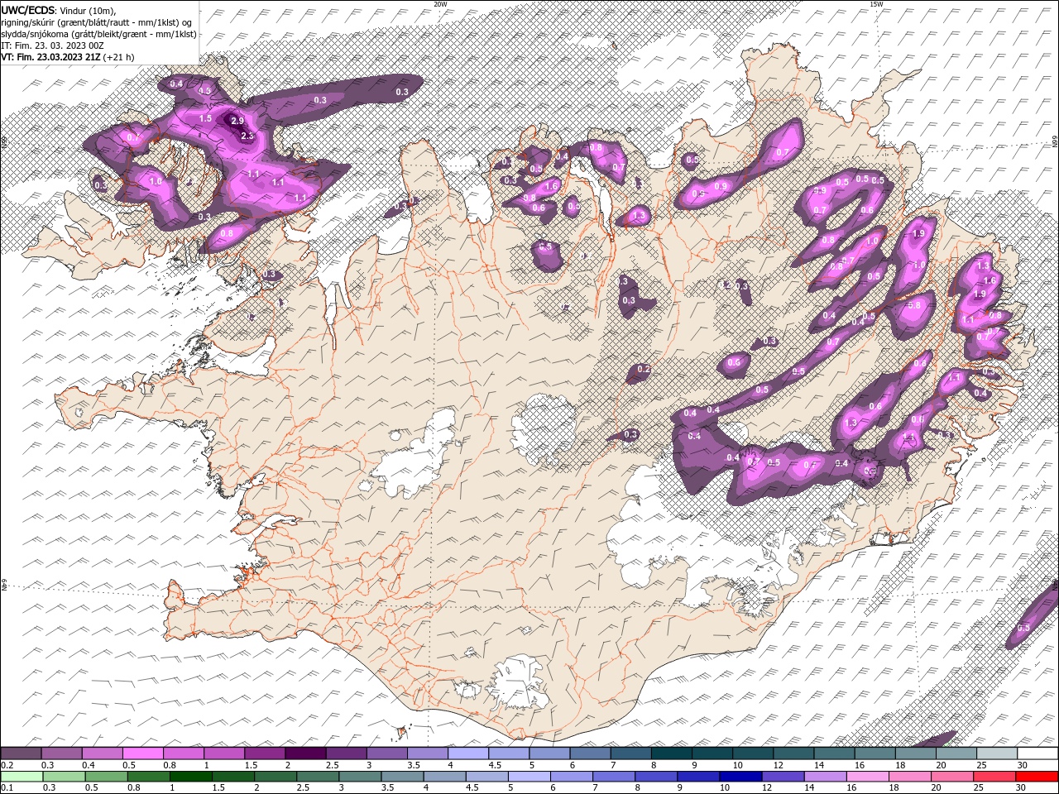
Task: Select the red swatch labeled 30, green row
Action: pos(1037,777)
